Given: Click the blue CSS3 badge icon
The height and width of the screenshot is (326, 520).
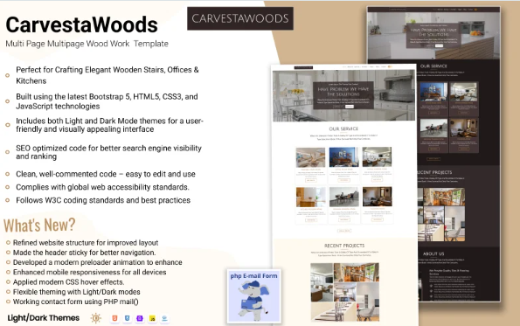Looking at the screenshot, I should click(x=127, y=318).
